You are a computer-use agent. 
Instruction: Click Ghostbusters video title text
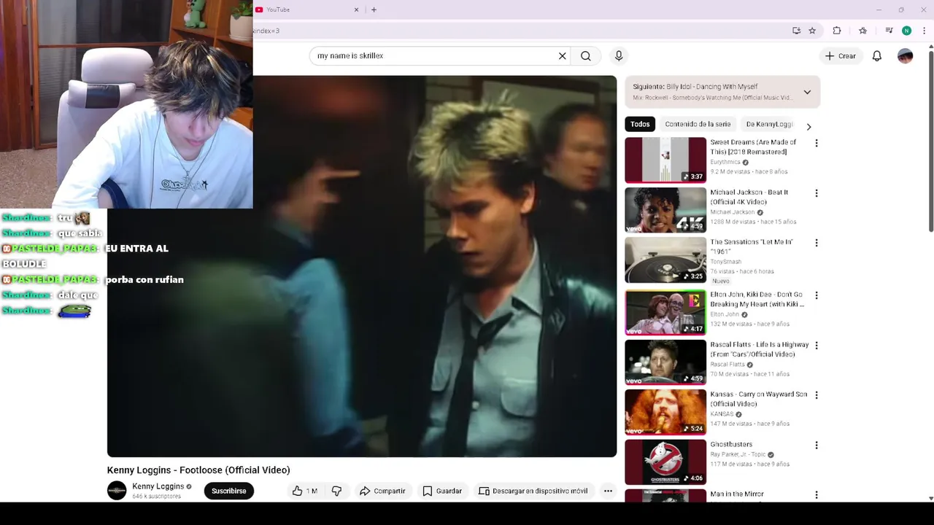pyautogui.click(x=731, y=444)
